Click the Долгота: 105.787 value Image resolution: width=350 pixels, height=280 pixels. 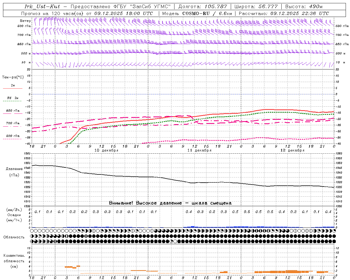(203, 7)
